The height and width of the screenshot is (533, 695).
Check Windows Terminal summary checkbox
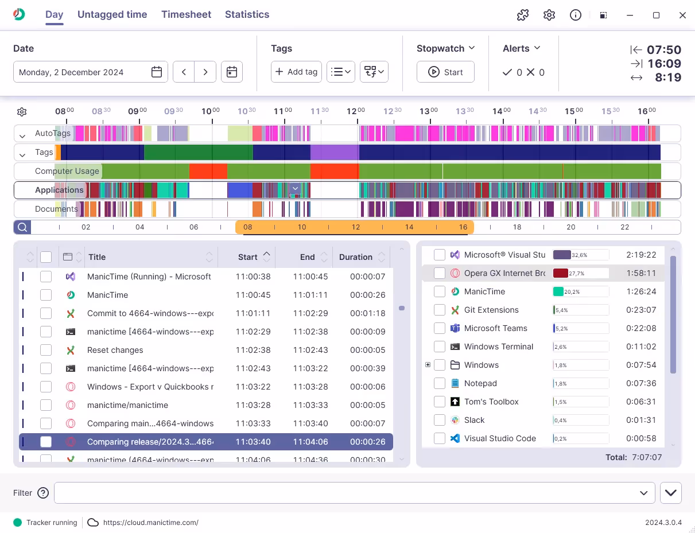pyautogui.click(x=440, y=347)
